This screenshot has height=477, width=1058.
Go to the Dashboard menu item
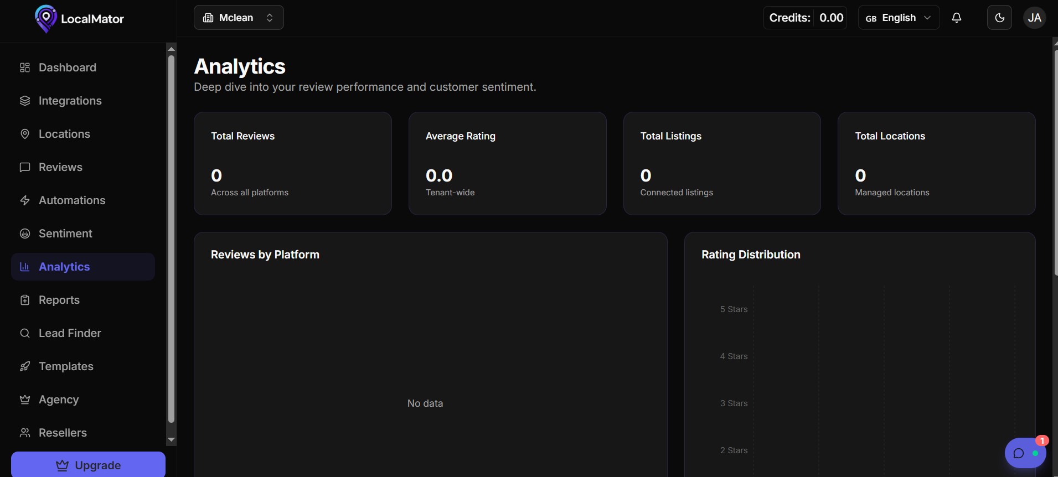pos(83,68)
